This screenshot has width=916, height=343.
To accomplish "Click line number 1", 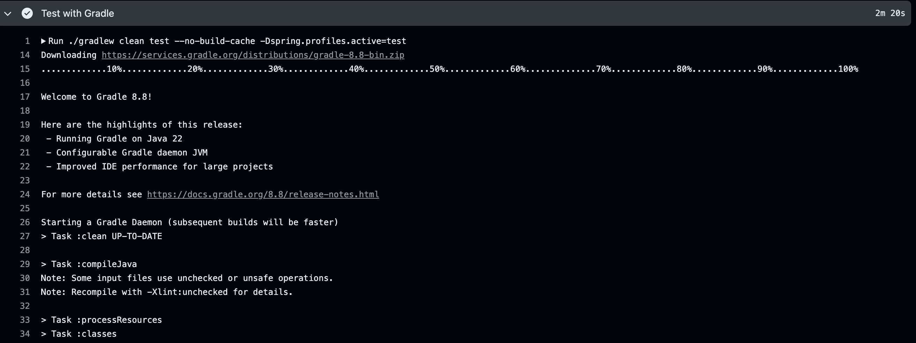I will 27,41.
